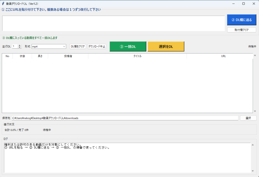This screenshot has height=177, width=259.
Task: Click the 待機中 label beside 選択をDL
Action: coord(252,47)
